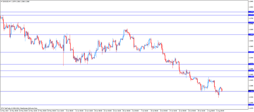Click the 29 Jul 16:00 time label
Image resolution: width=254 pixels, height=112 pixels.
[202, 111]
